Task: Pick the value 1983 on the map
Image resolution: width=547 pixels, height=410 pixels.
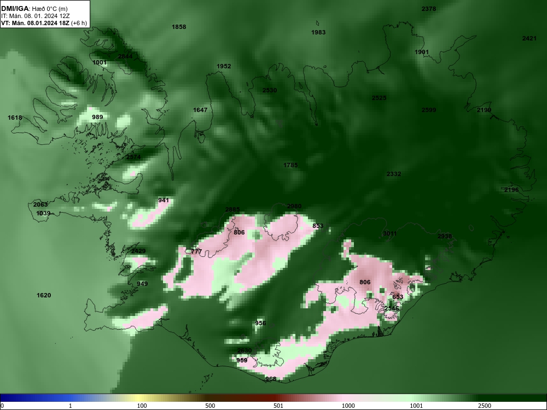Action: click(318, 32)
